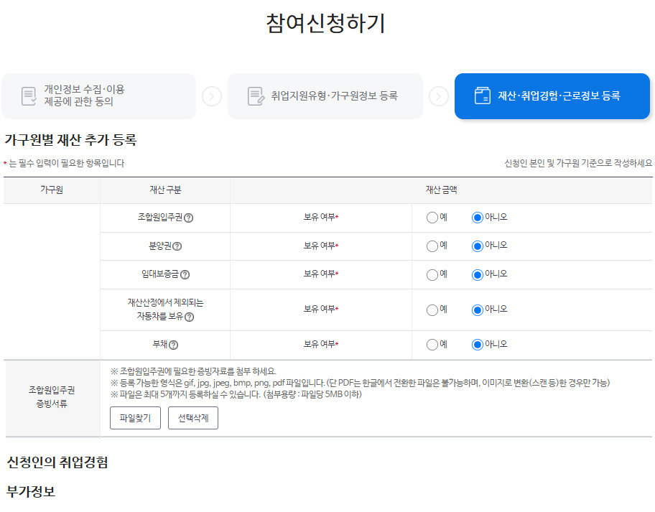Open help icon next to 조합원입주권
Image resolution: width=655 pixels, height=512 pixels.
tap(188, 218)
